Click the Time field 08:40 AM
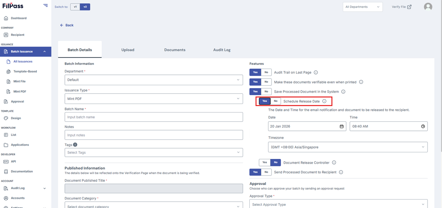This screenshot has width=442, height=208. (x=389, y=126)
